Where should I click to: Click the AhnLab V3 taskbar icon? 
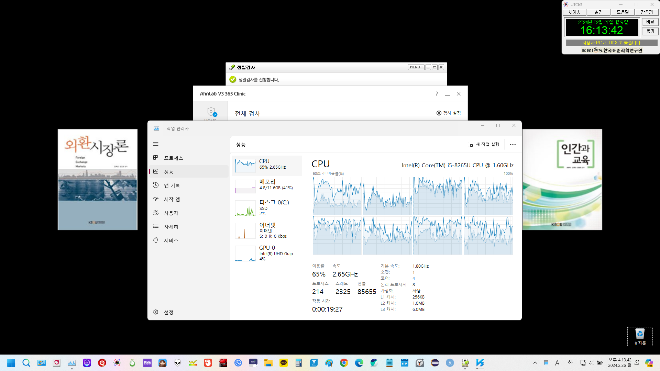(x=480, y=363)
